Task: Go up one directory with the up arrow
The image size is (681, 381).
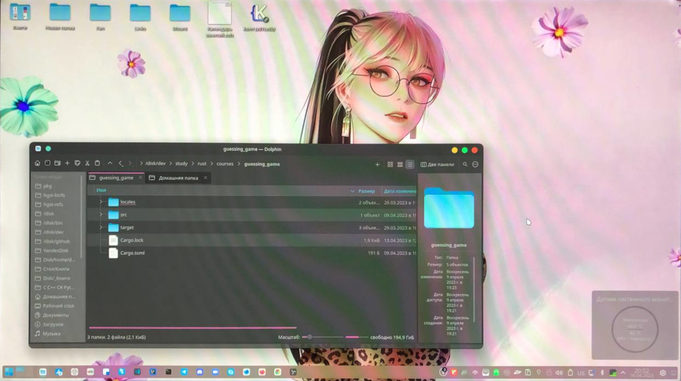Action: click(x=110, y=163)
